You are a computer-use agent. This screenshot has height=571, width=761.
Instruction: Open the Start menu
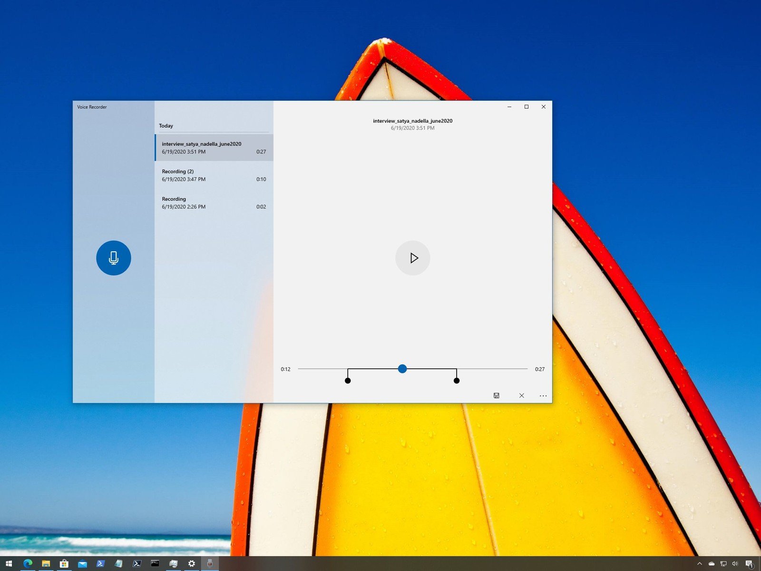coord(9,563)
